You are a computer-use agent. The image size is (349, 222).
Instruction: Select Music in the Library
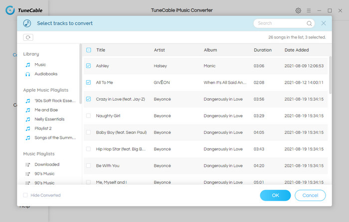[x=40, y=65]
